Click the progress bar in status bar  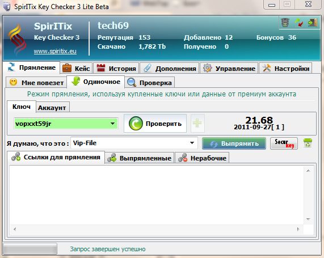(30, 249)
